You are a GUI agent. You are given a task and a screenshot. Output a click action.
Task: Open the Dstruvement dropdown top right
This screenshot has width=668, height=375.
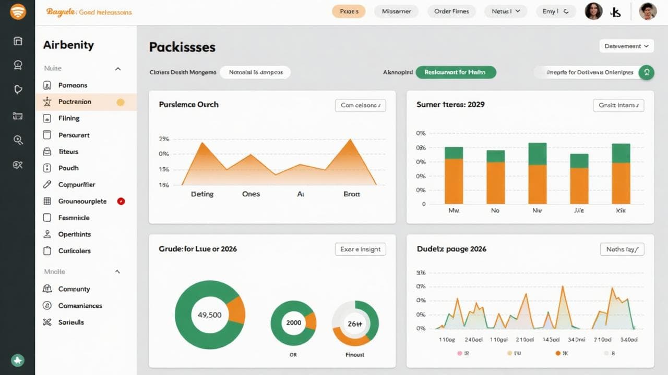pos(626,46)
